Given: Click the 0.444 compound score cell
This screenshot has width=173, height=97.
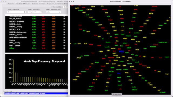Looking at the screenshot, I should pos(54,40).
